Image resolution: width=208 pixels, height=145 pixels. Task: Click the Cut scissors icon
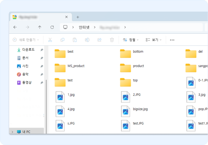point(50,40)
